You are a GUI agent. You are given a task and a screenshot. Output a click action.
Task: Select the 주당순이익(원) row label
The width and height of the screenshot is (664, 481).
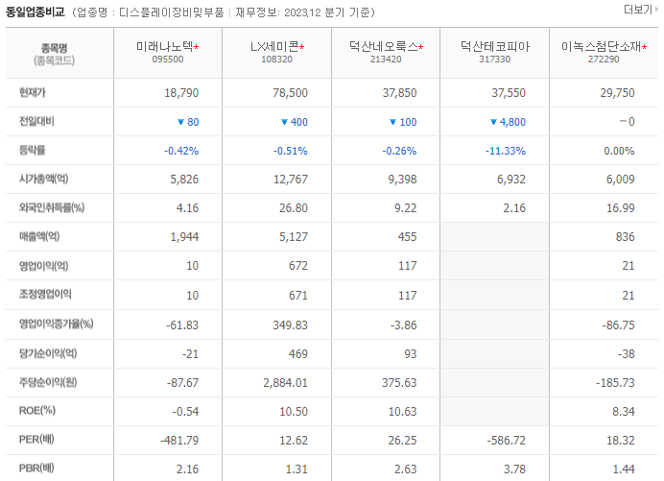point(48,382)
